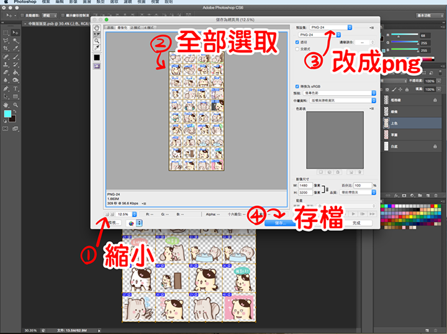Open the Preset PNG-24 dropdown
Screen dimensions: 447x334
pyautogui.click(x=331, y=27)
